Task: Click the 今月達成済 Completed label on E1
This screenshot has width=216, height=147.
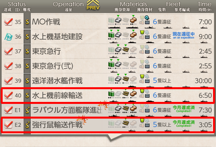Action: tap(184, 109)
